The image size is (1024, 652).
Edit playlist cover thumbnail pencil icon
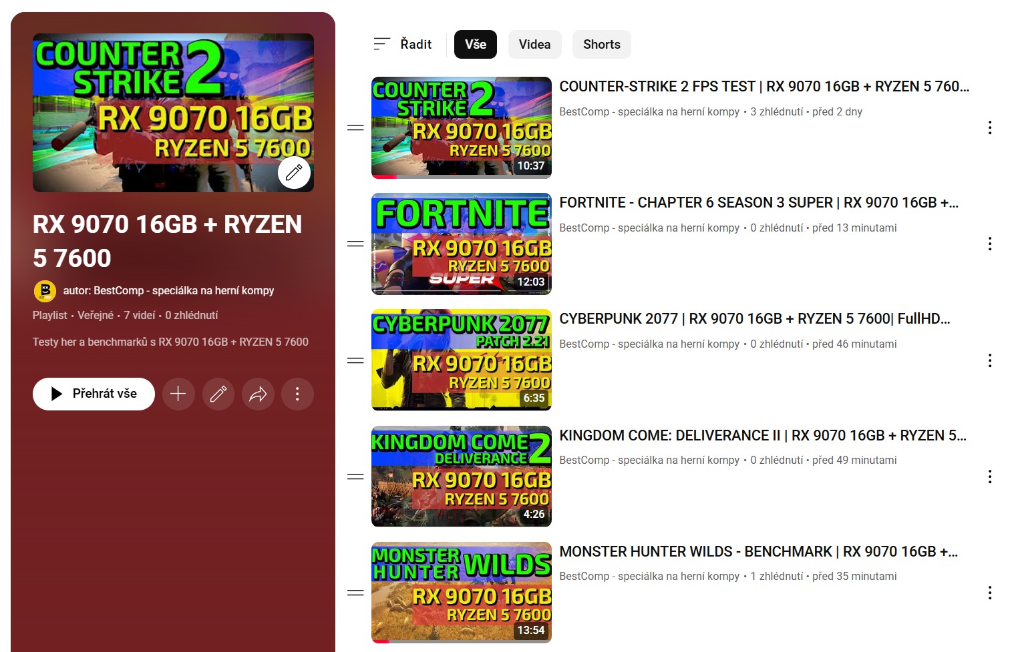[x=294, y=173]
